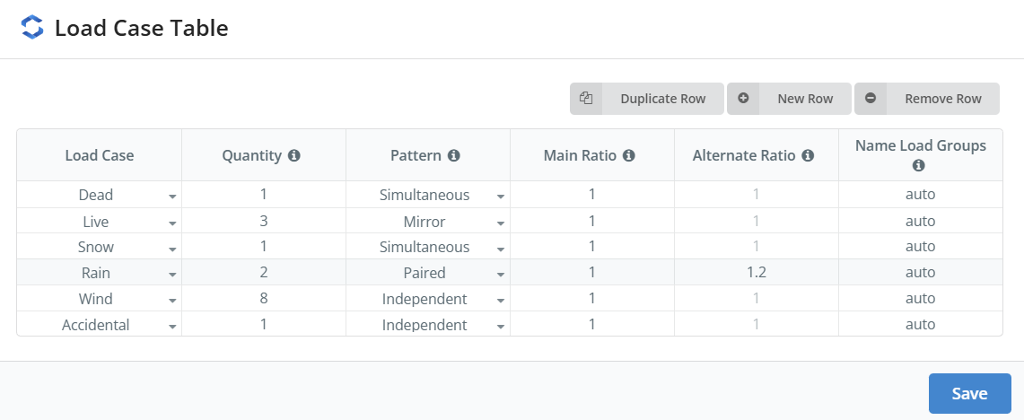Click the Duplicate Row button label

point(662,99)
